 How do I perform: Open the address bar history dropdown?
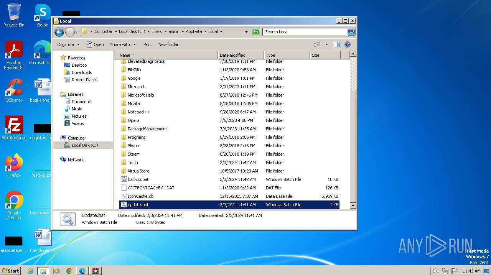[x=246, y=32]
